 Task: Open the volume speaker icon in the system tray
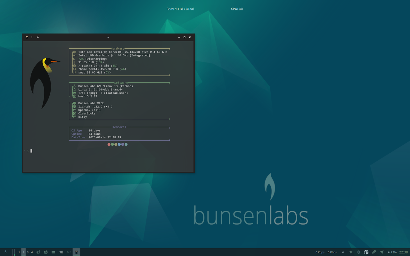point(343,252)
